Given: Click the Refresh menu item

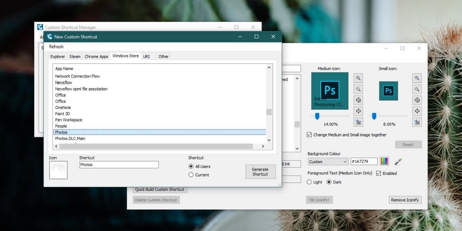Looking at the screenshot, I should pyautogui.click(x=56, y=47).
